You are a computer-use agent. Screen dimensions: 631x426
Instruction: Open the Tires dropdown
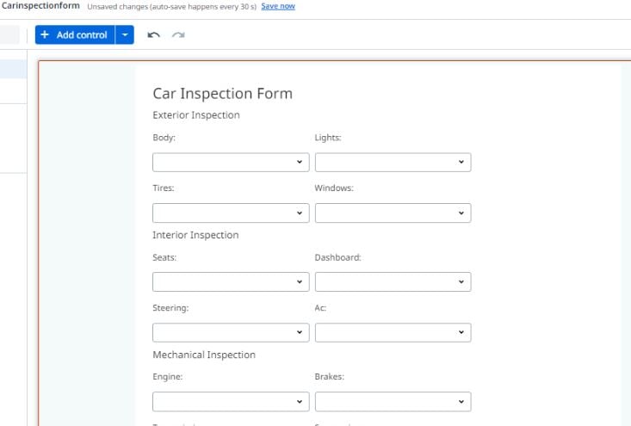[x=231, y=213]
